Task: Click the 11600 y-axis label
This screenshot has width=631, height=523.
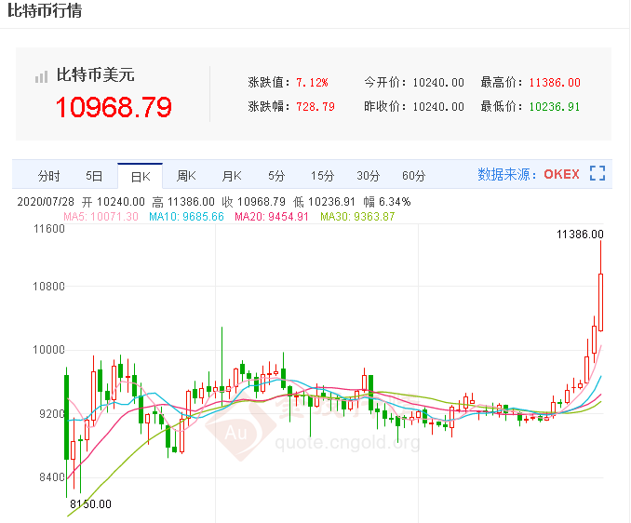Action: click(49, 229)
